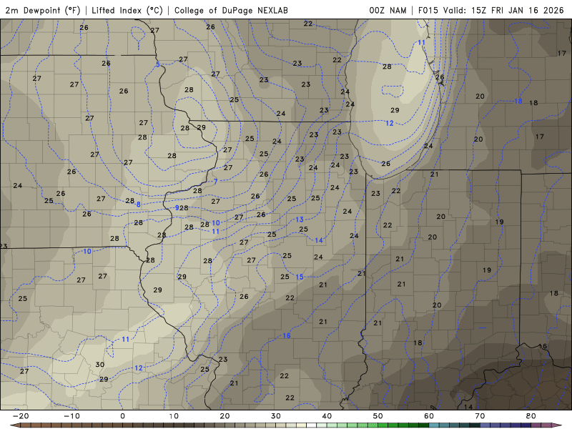This screenshot has height=429, width=572.
Task: Click the 50 label on the color scale
Action: [378, 416]
